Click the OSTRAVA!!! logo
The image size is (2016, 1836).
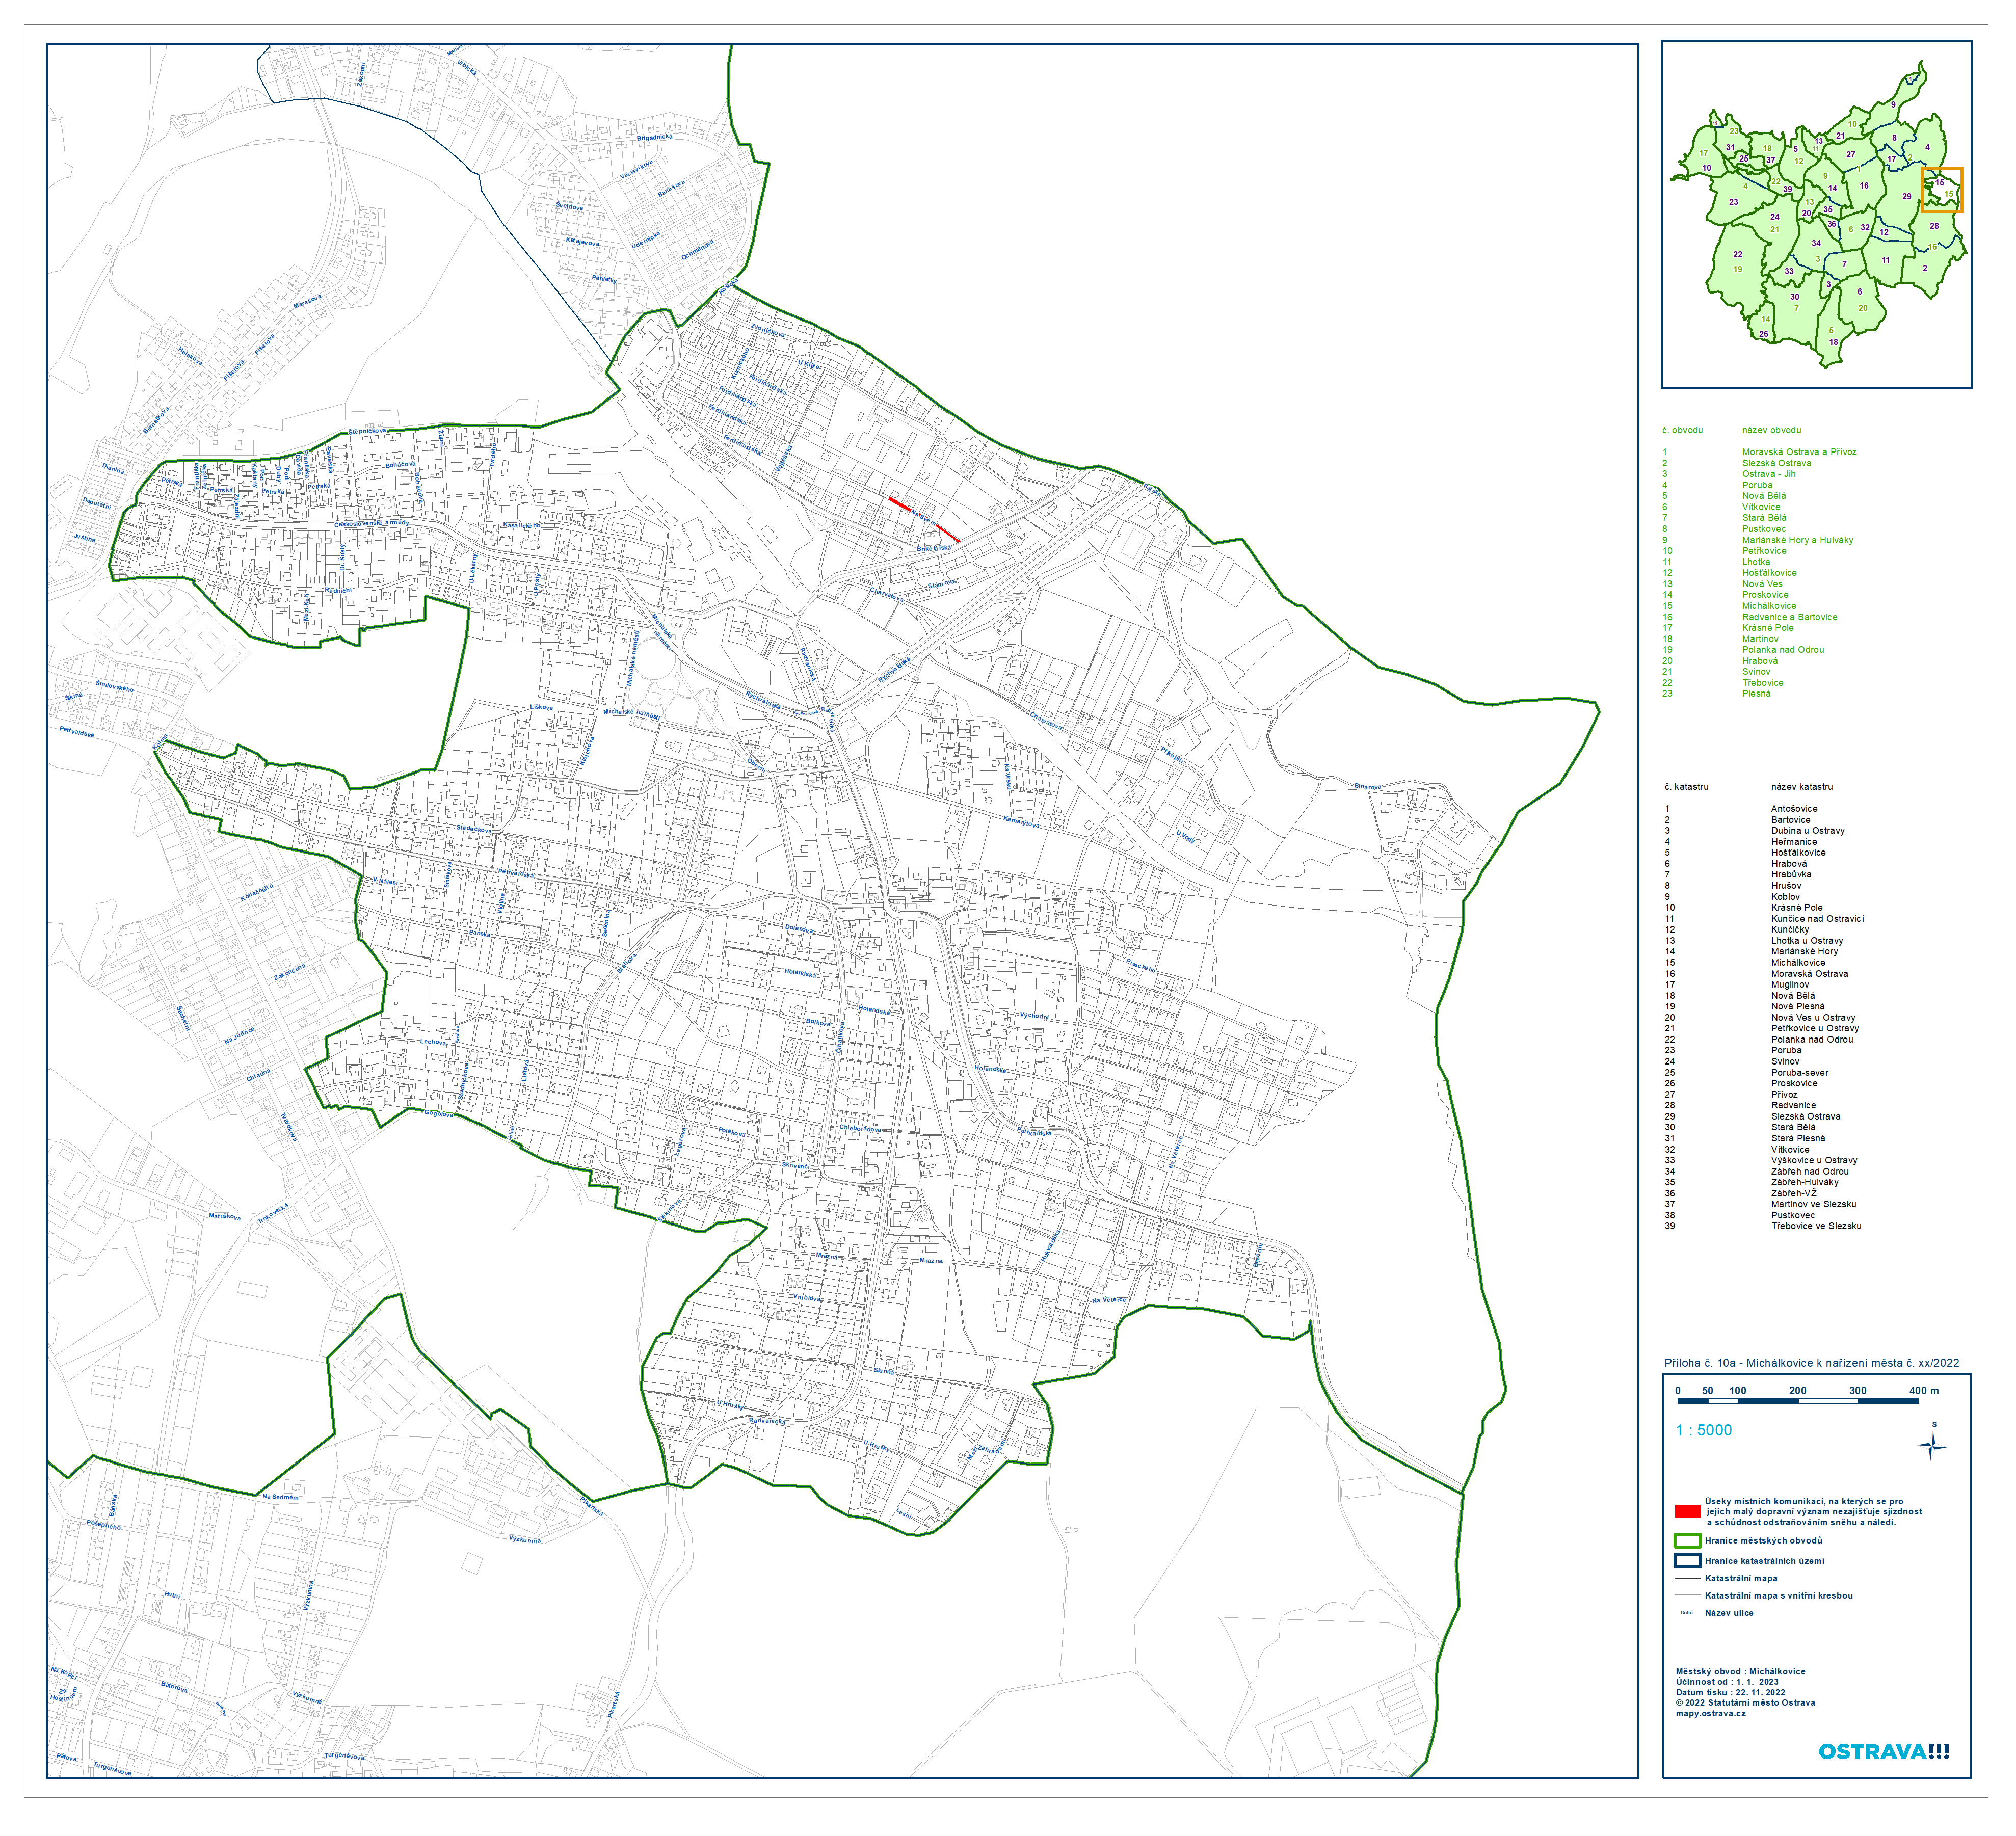[1883, 1752]
